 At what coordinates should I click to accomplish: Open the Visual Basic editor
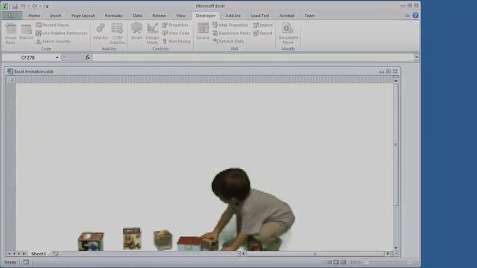click(10, 33)
